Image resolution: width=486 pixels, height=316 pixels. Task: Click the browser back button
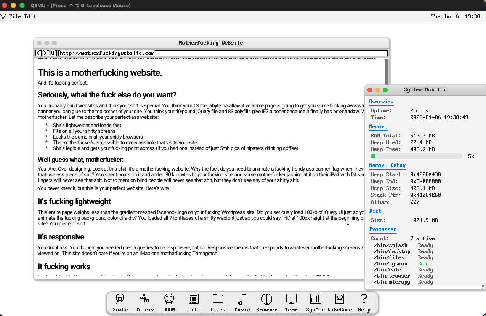38,53
